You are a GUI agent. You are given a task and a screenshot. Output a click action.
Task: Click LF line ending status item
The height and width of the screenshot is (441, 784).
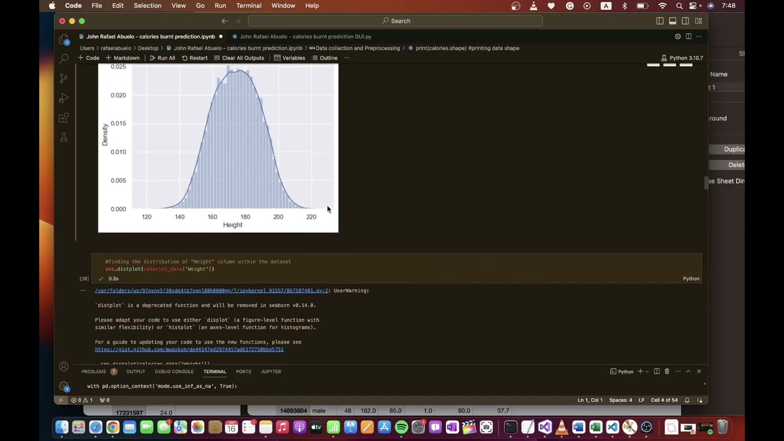click(641, 400)
